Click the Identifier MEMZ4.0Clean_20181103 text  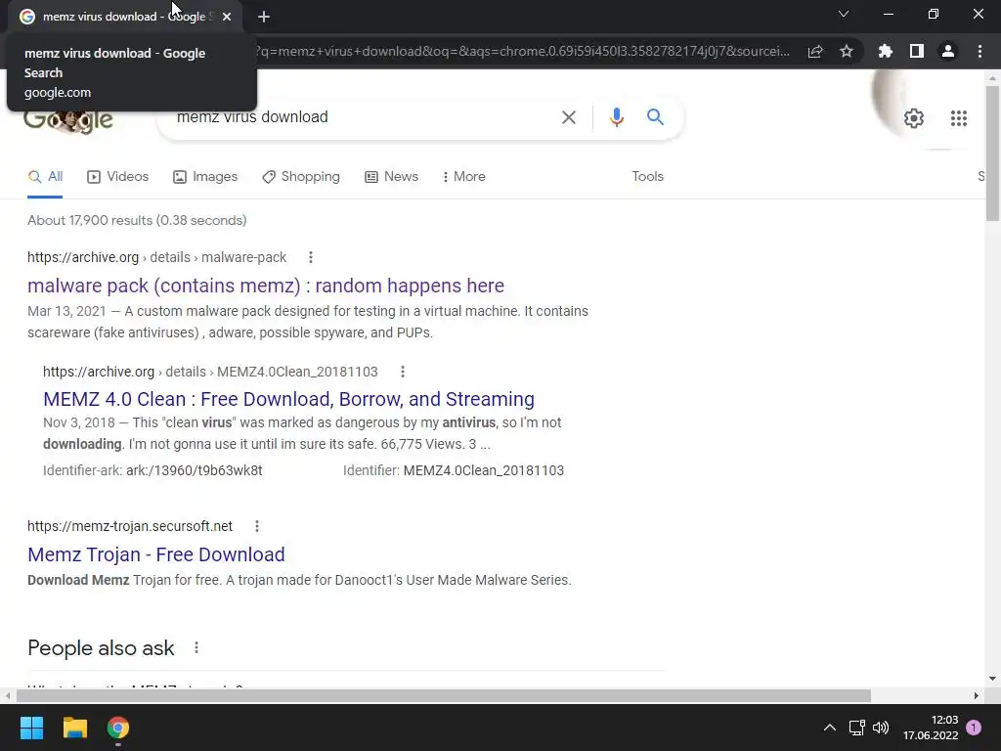tap(454, 470)
